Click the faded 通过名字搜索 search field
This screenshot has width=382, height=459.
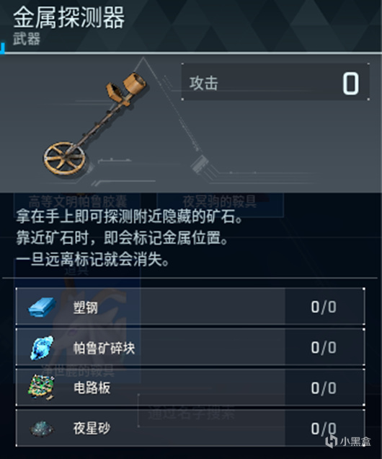click(x=190, y=414)
